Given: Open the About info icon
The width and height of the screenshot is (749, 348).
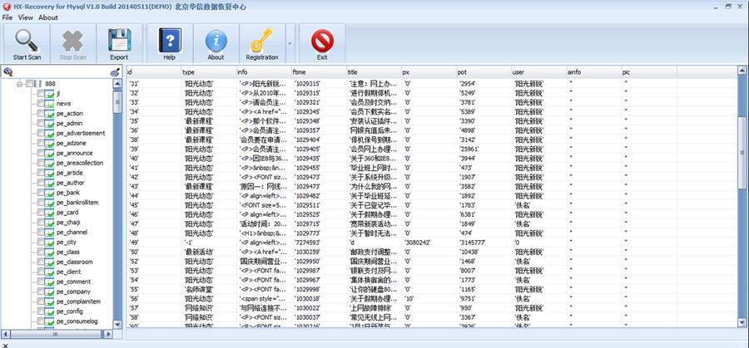Looking at the screenshot, I should (216, 41).
